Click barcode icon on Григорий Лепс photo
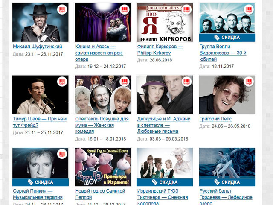The width and height of the screenshot is (273, 205). [249, 82]
